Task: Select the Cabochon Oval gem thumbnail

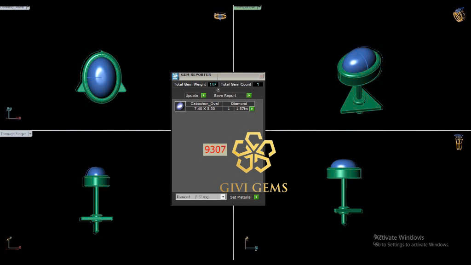Action: tap(180, 106)
